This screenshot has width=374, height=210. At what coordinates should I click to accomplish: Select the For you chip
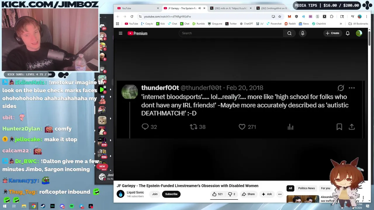coord(325,188)
